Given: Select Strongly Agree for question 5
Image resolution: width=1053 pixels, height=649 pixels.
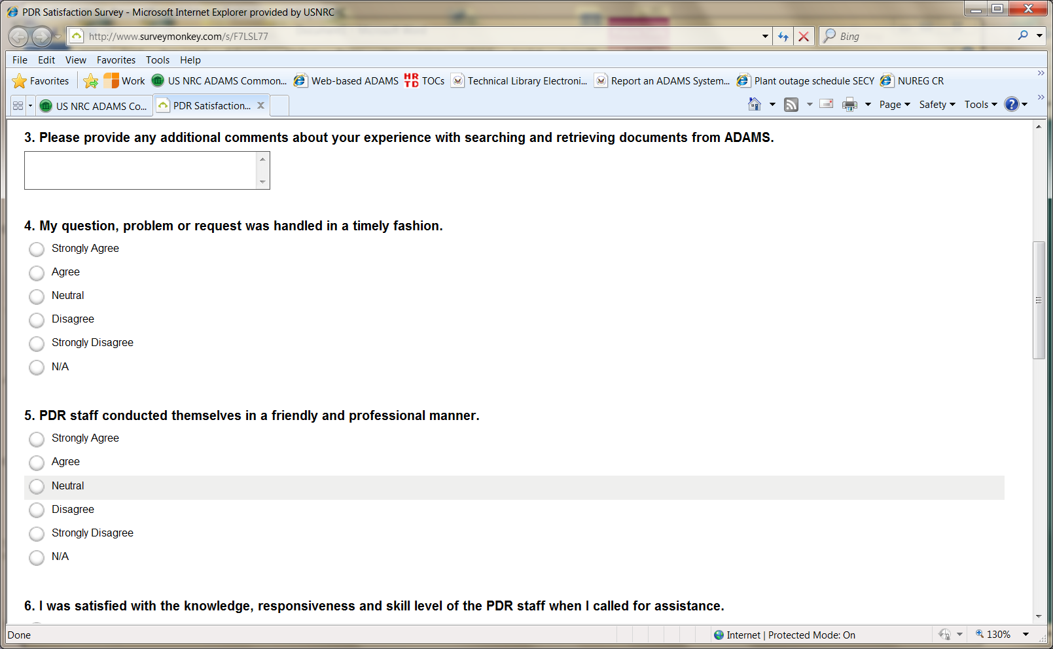Looking at the screenshot, I should coord(37,439).
